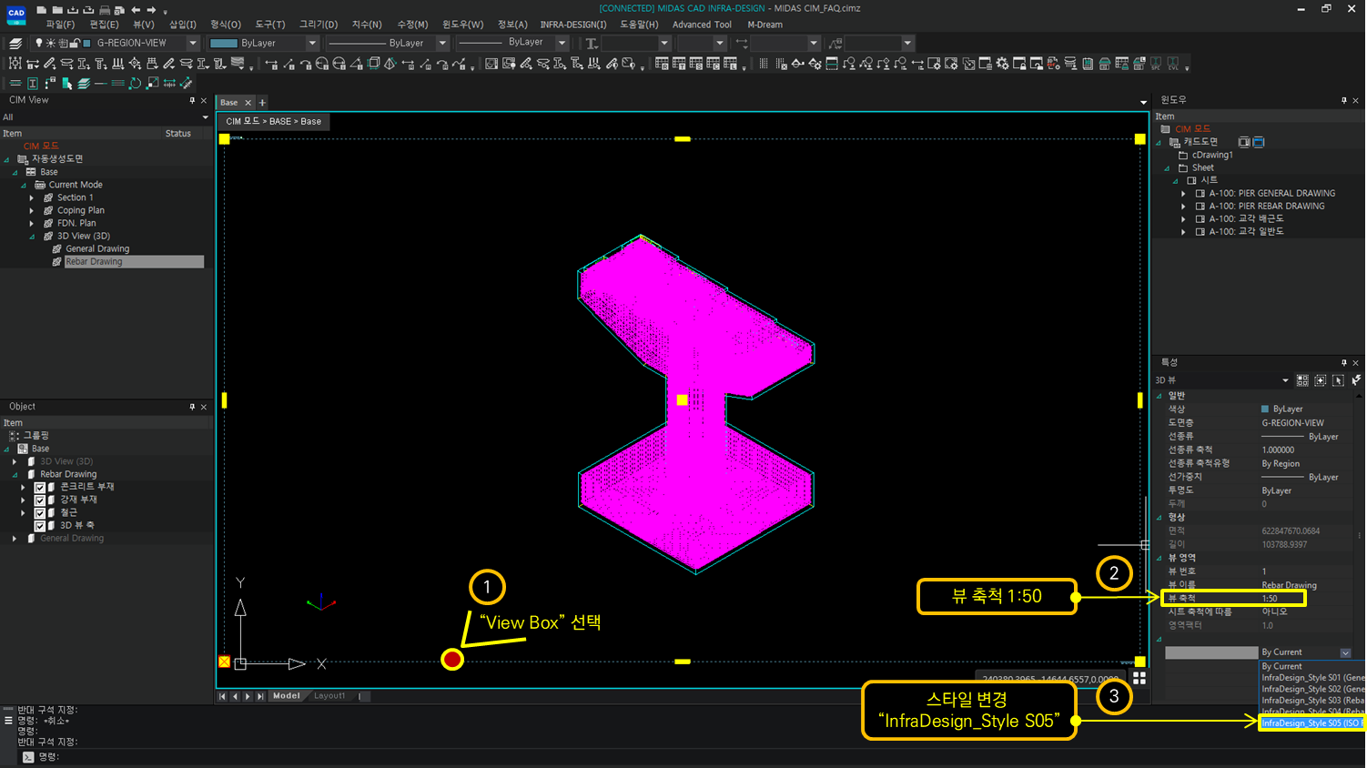Click the PDF export icon on the toolbar
This screenshot has height=768, width=1367.
(1054, 64)
